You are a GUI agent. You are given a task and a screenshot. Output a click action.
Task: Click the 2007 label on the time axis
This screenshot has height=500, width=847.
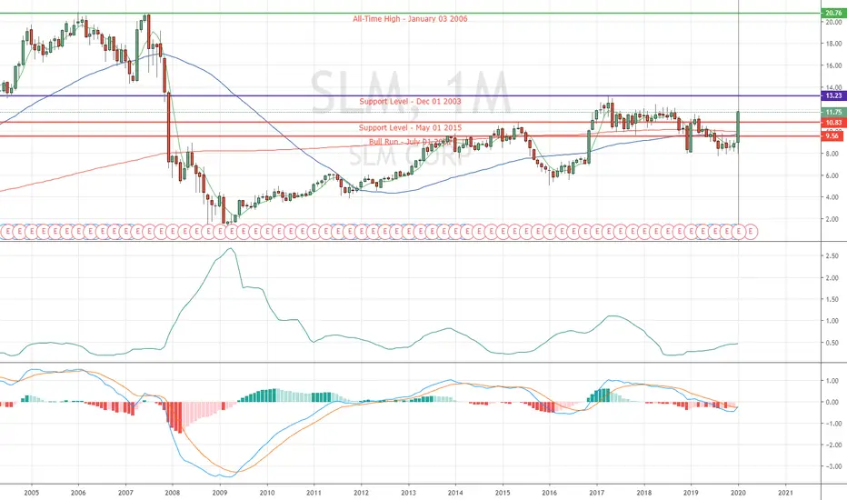[125, 493]
